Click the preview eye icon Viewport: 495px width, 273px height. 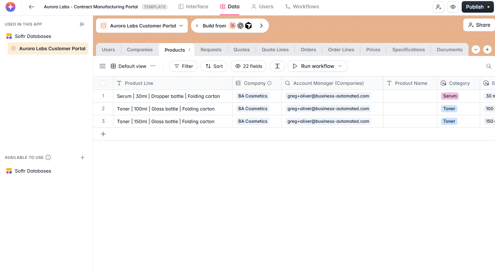pyautogui.click(x=453, y=7)
